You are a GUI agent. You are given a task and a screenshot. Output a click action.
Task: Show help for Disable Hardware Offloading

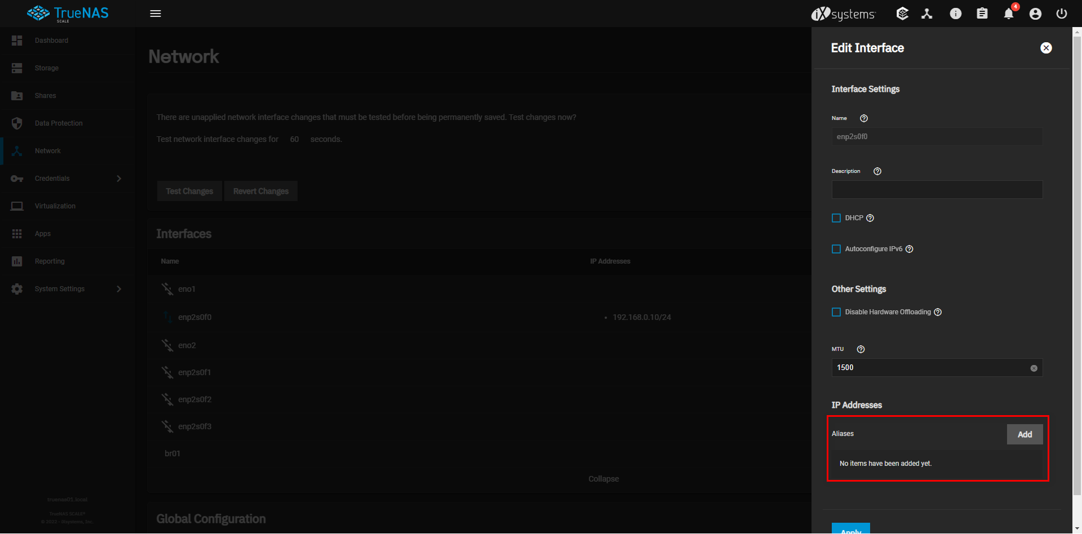(938, 312)
